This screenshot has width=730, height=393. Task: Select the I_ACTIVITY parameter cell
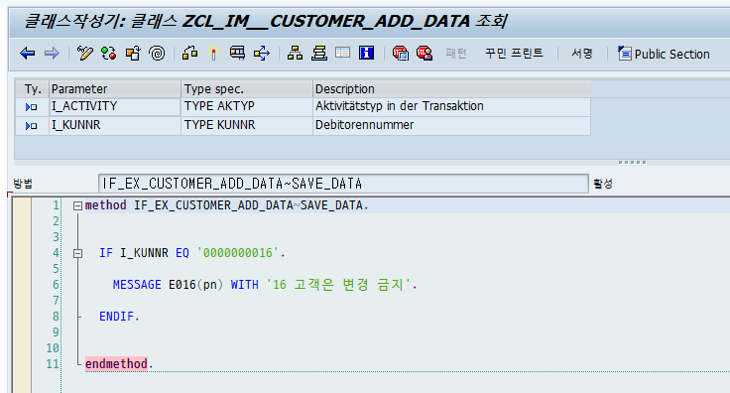point(115,106)
